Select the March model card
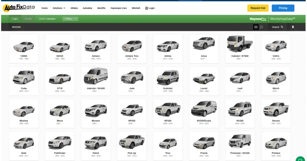 coord(276,81)
